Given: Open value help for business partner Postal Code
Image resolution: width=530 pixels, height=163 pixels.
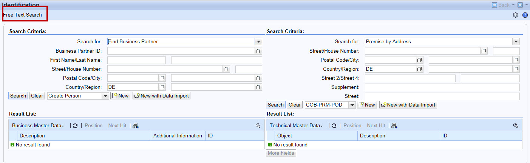Looking at the screenshot, I should (x=161, y=78).
